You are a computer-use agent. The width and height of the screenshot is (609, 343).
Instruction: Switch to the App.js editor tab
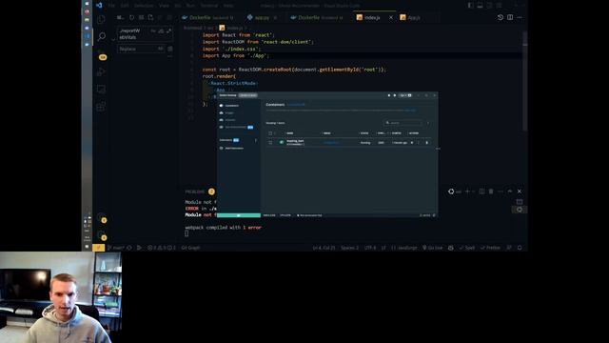414,17
